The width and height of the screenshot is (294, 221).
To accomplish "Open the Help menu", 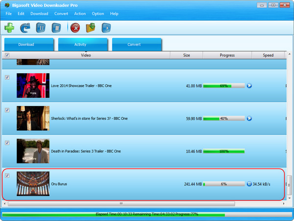I will click(x=114, y=14).
